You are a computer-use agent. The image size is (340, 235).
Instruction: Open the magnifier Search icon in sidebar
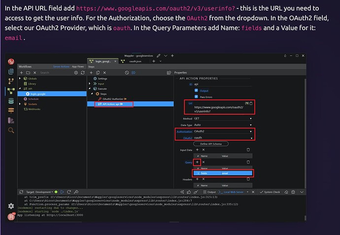11,130
